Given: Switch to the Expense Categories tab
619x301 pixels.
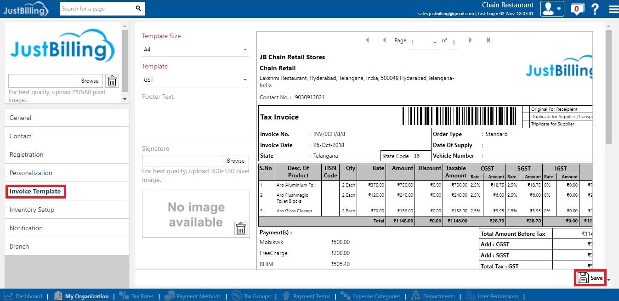Looking at the screenshot, I should point(370,296).
